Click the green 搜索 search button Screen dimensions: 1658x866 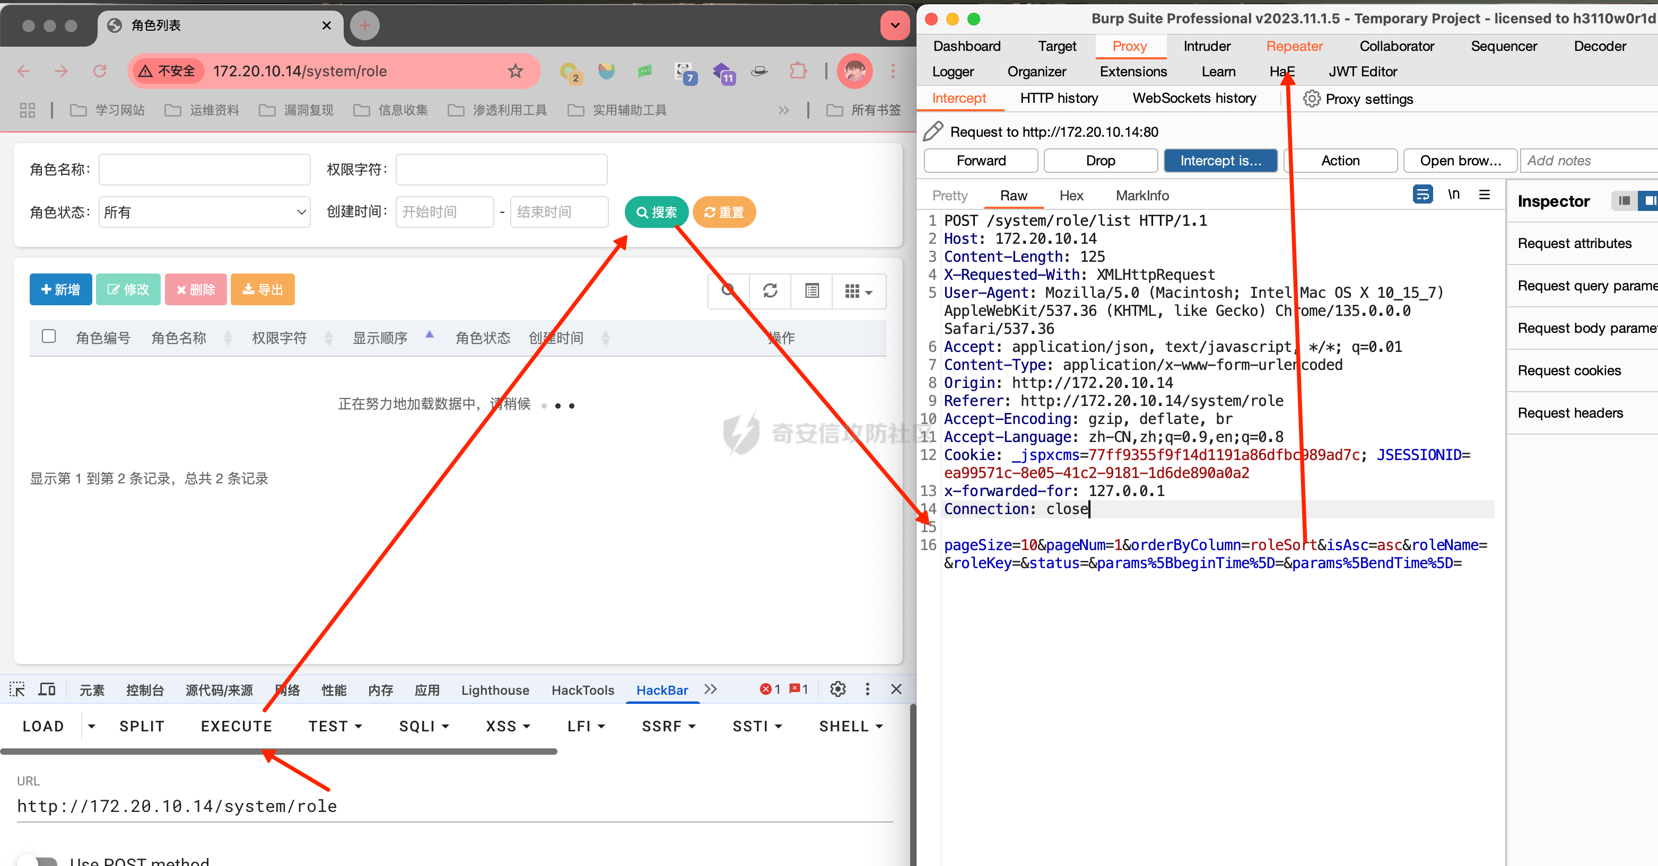click(656, 212)
